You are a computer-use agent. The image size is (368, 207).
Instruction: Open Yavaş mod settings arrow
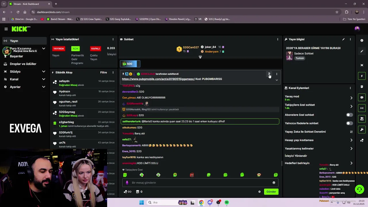pos(351,98)
